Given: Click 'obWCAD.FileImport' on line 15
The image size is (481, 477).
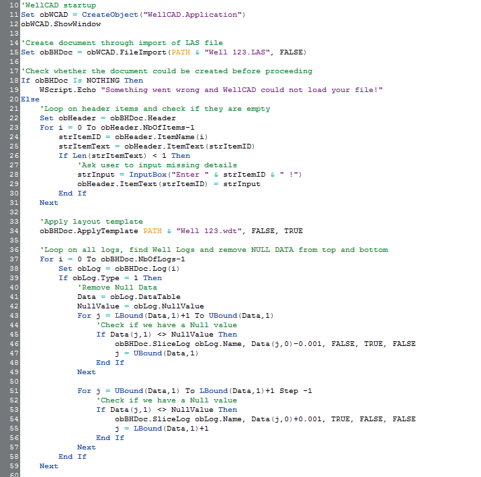Looking at the screenshot, I should click(x=126, y=52).
